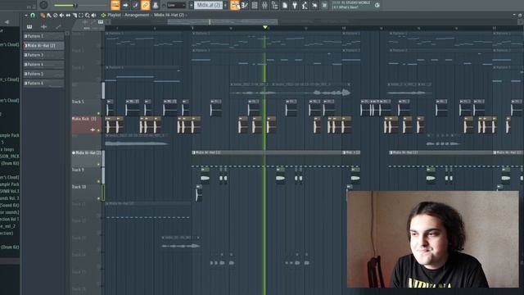The height and width of the screenshot is (295, 524).
Task: Toggle mute LED on Midix Hi-Hat track
Action: (x=98, y=164)
